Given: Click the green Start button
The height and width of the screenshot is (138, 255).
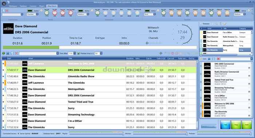Looking at the screenshot, I should coord(247,125).
